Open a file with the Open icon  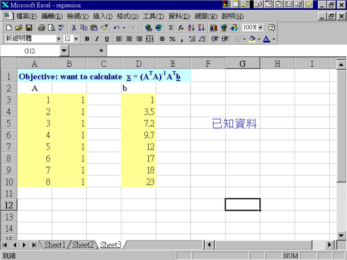click(x=19, y=28)
